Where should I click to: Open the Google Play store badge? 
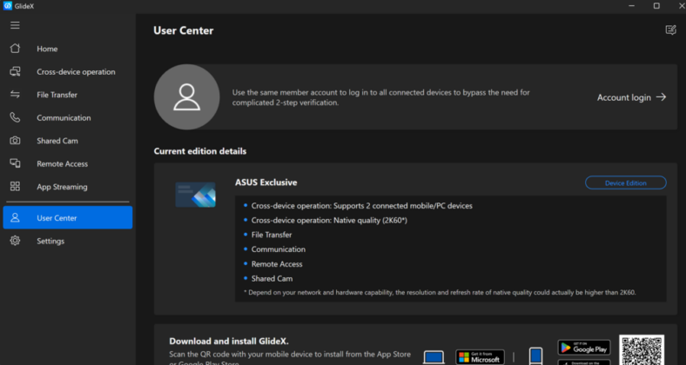(x=583, y=348)
